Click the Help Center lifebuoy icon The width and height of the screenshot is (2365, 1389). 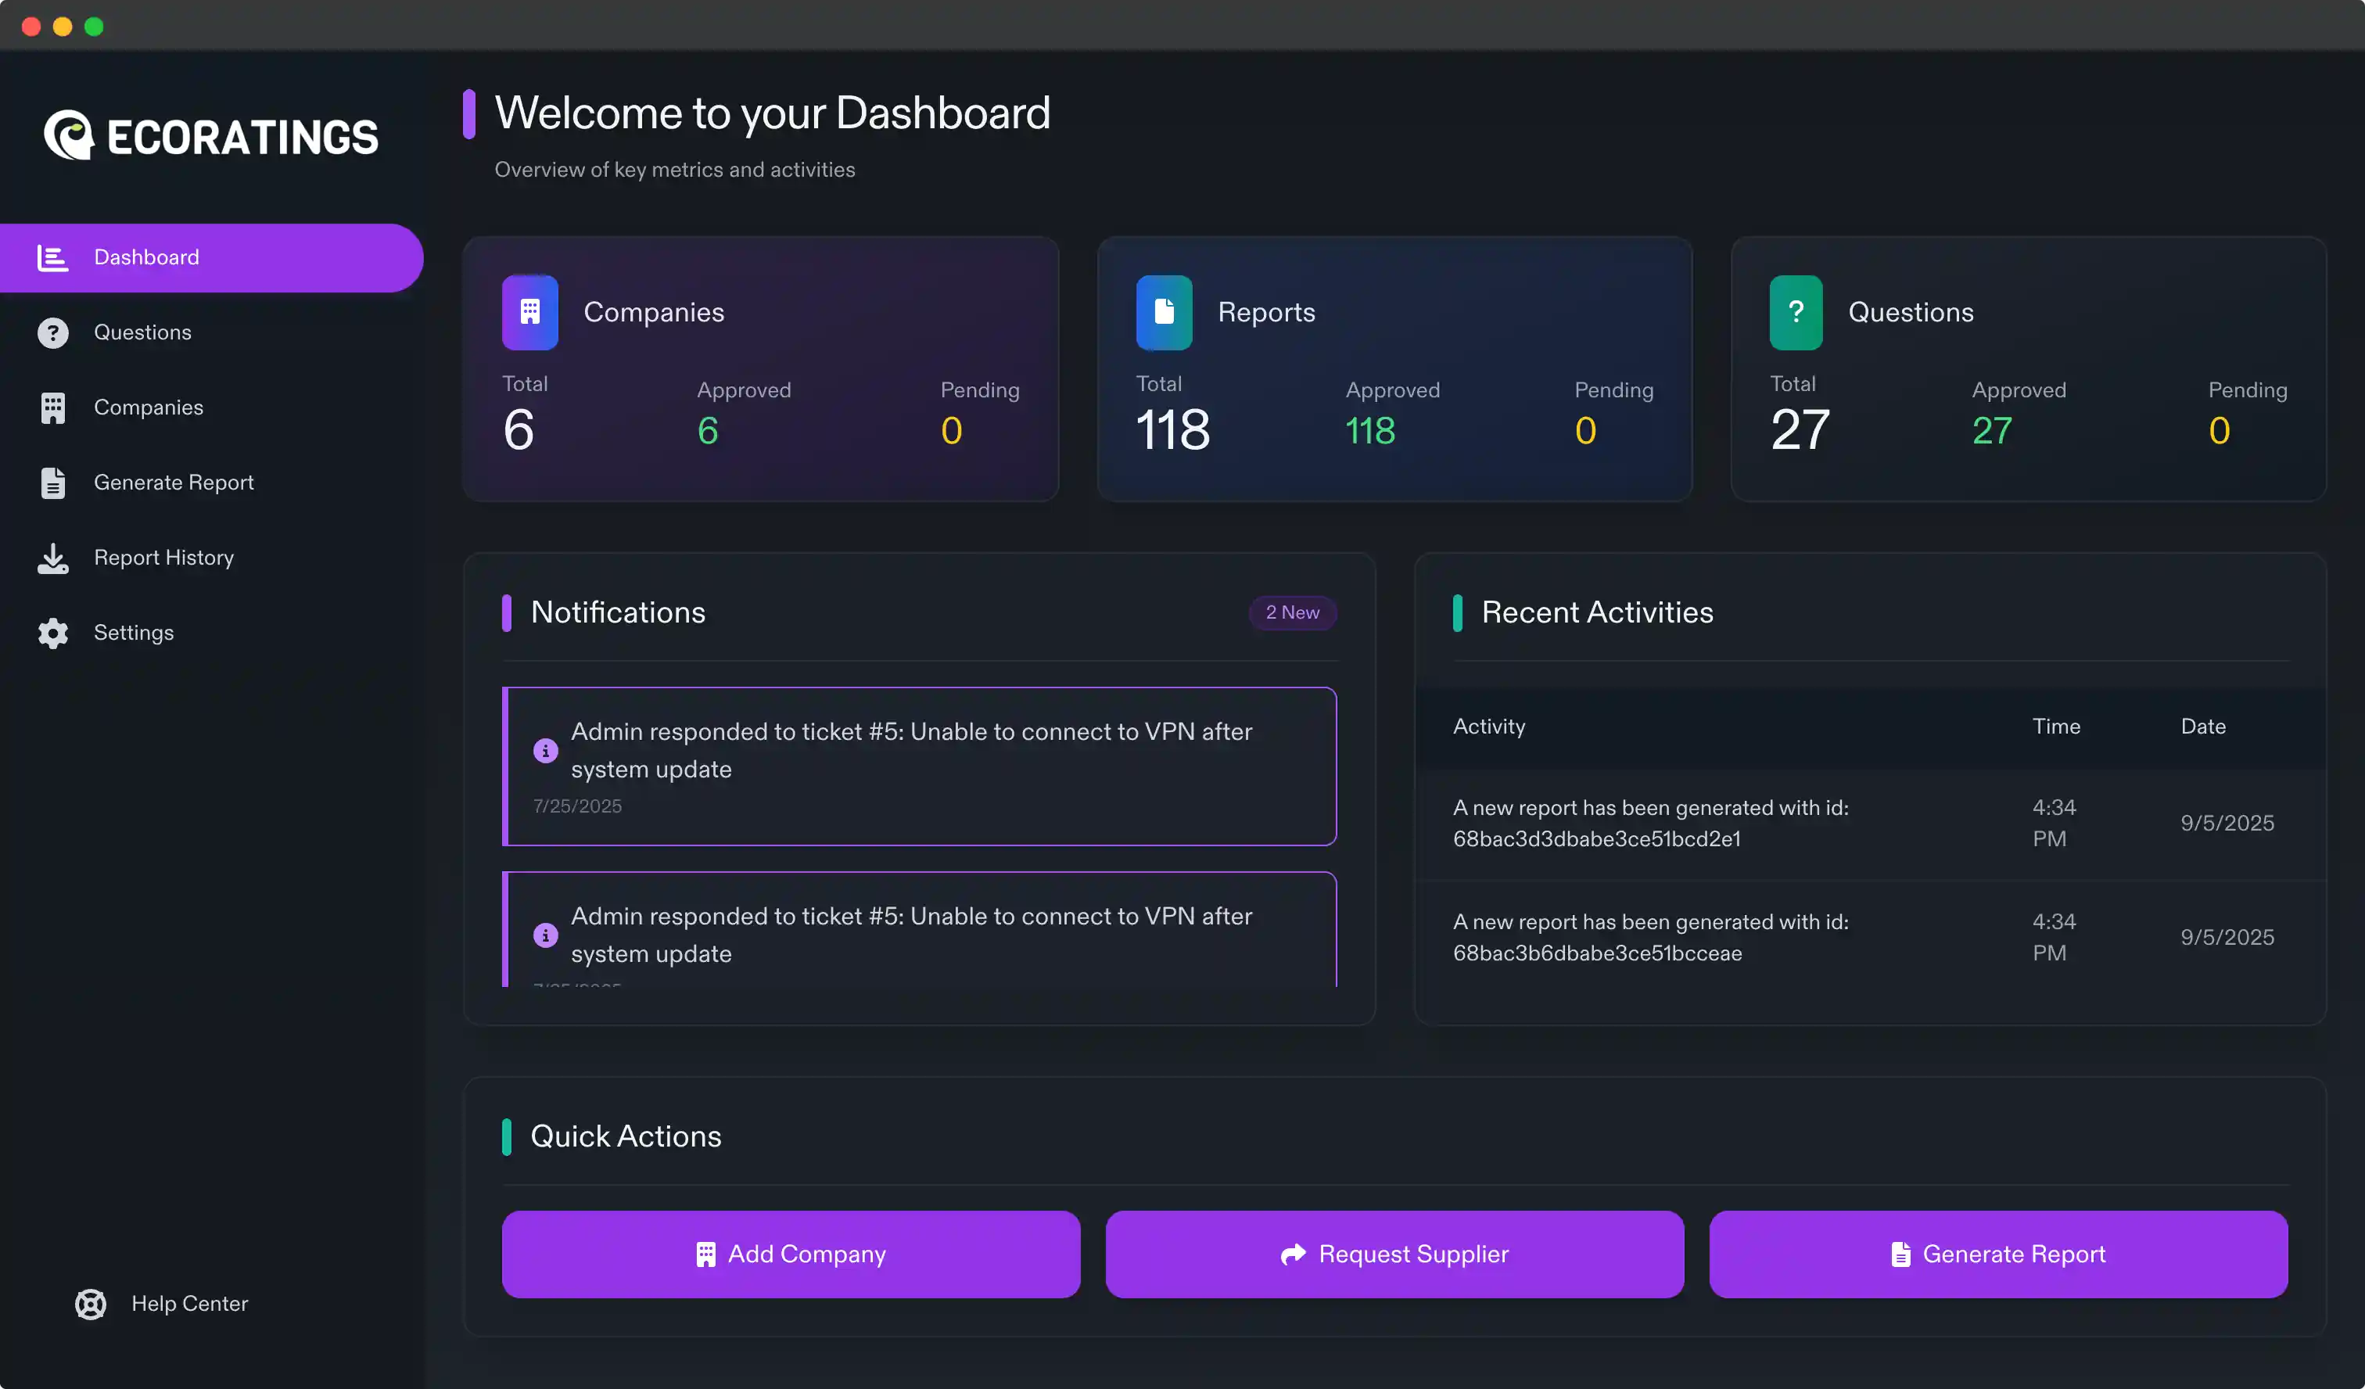click(90, 1304)
